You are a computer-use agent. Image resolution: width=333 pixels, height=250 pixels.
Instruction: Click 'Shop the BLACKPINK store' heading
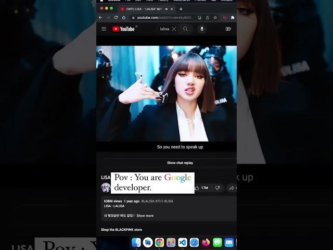point(121,230)
